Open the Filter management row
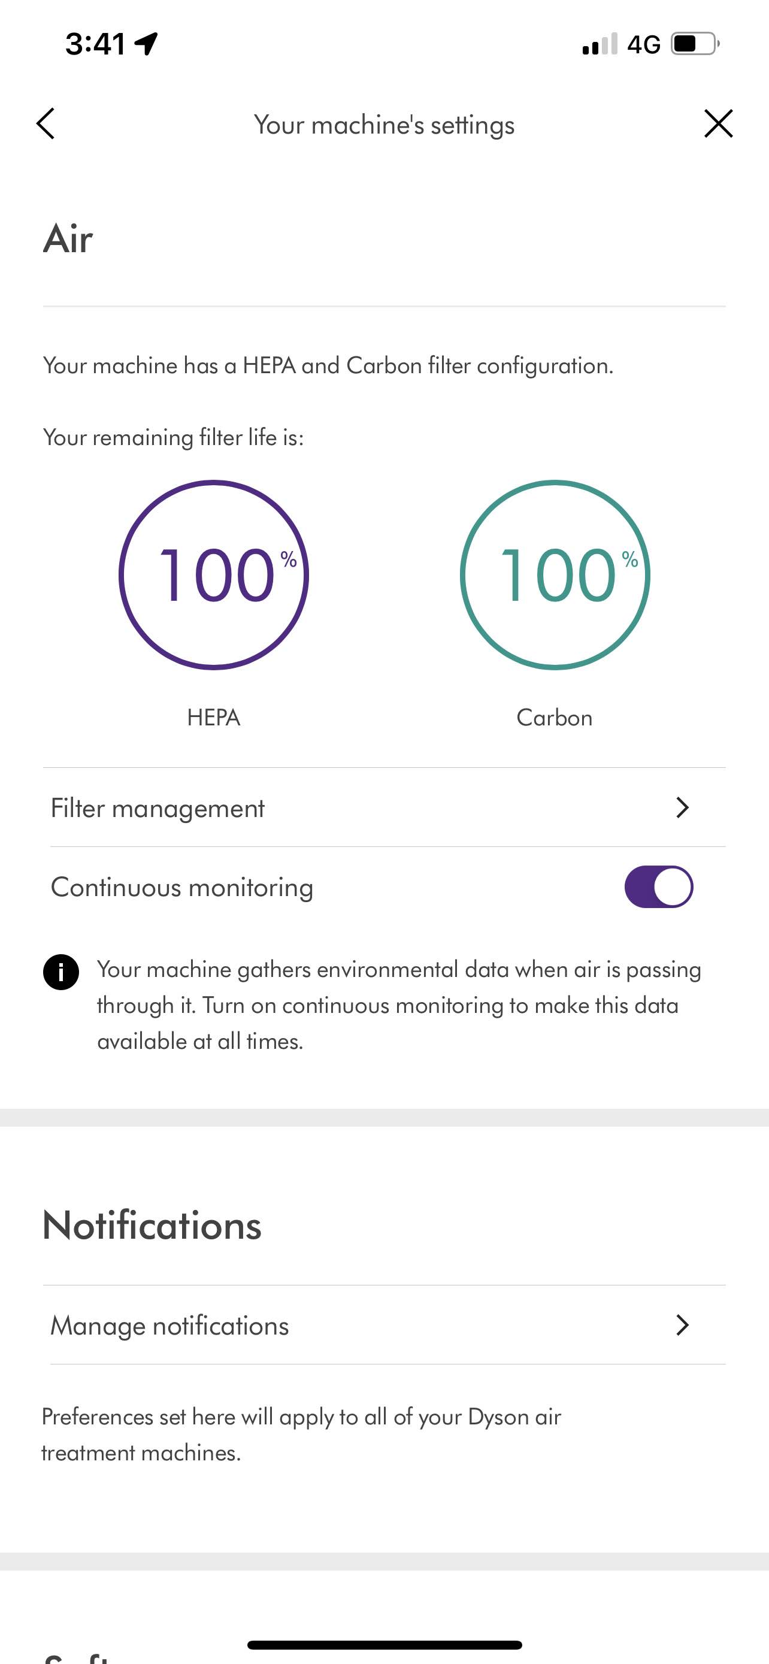The height and width of the screenshot is (1664, 769). click(x=384, y=807)
